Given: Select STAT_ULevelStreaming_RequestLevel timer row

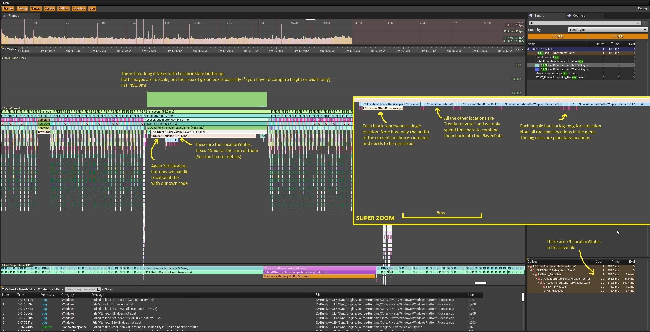Looking at the screenshot, I should click(x=581, y=78).
